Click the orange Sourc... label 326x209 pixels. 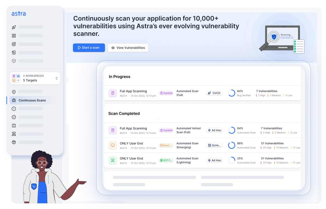click(166, 145)
